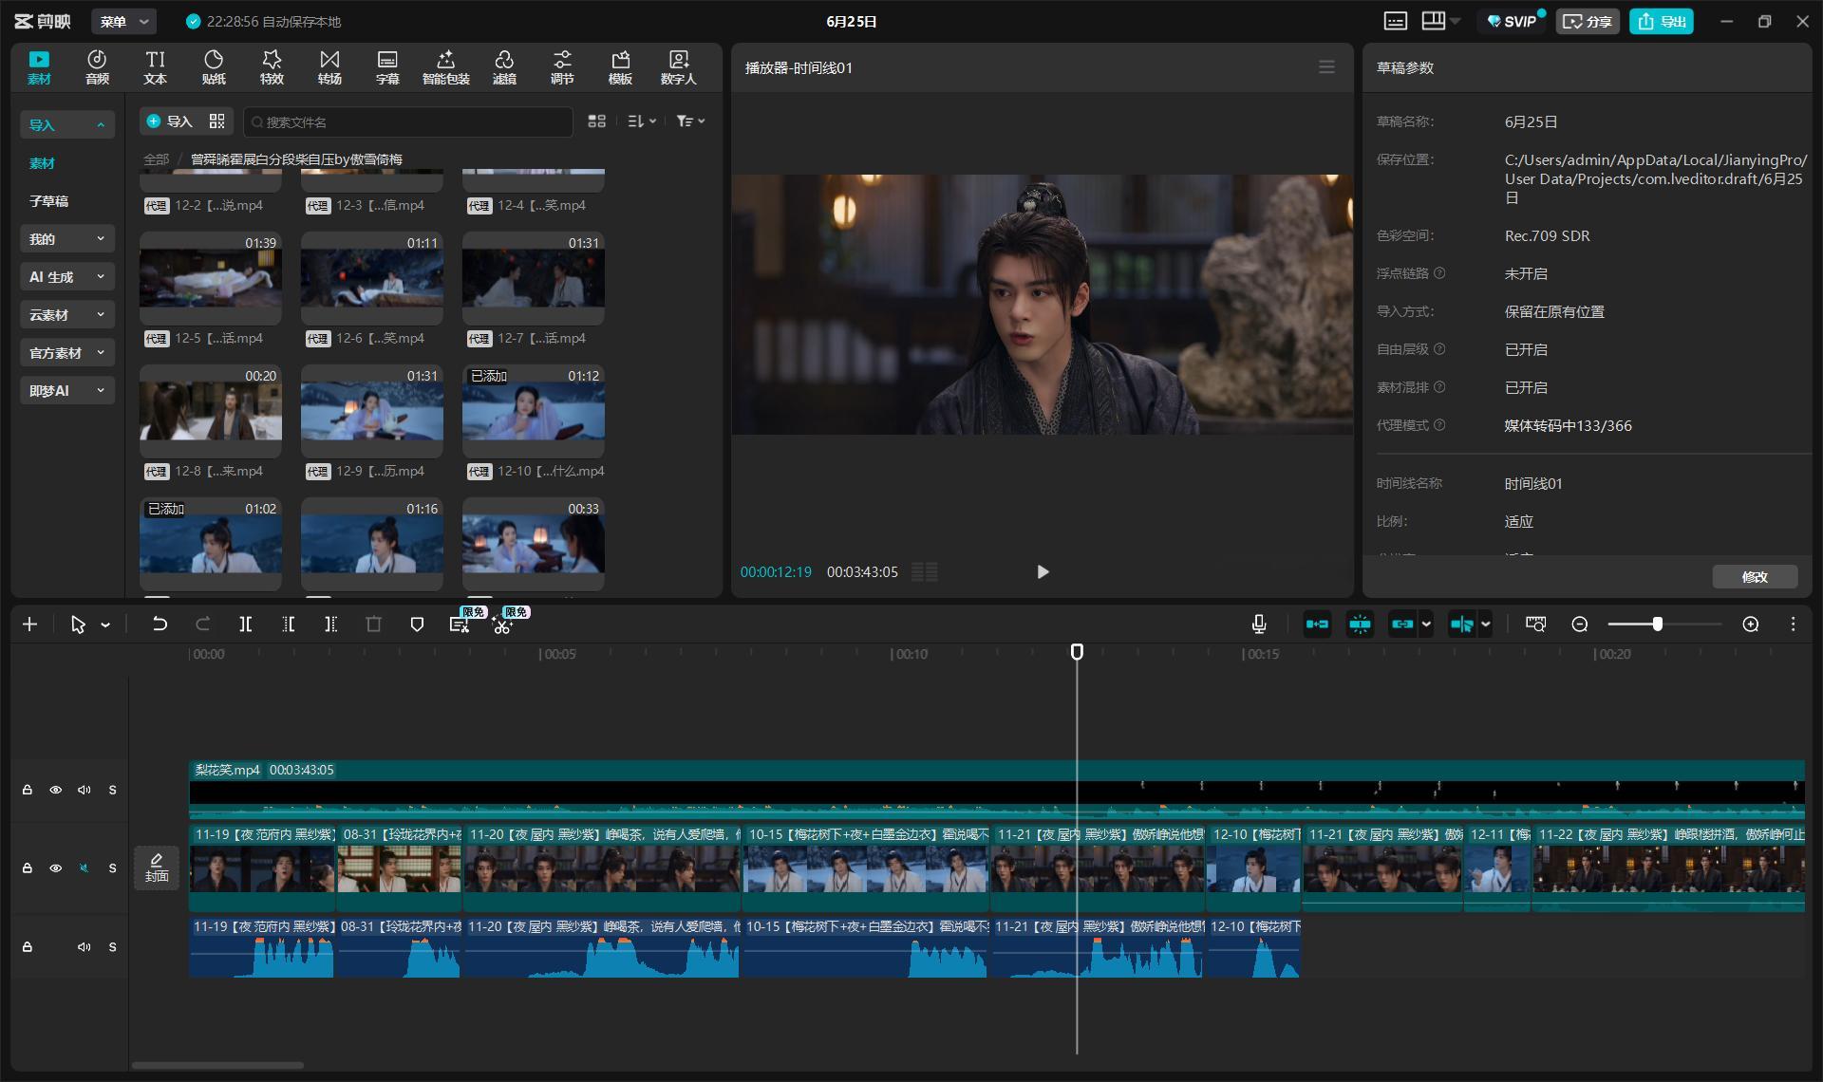The image size is (1823, 1082).
Task: Switch to the 滤镜 filters tab
Action: pyautogui.click(x=504, y=67)
